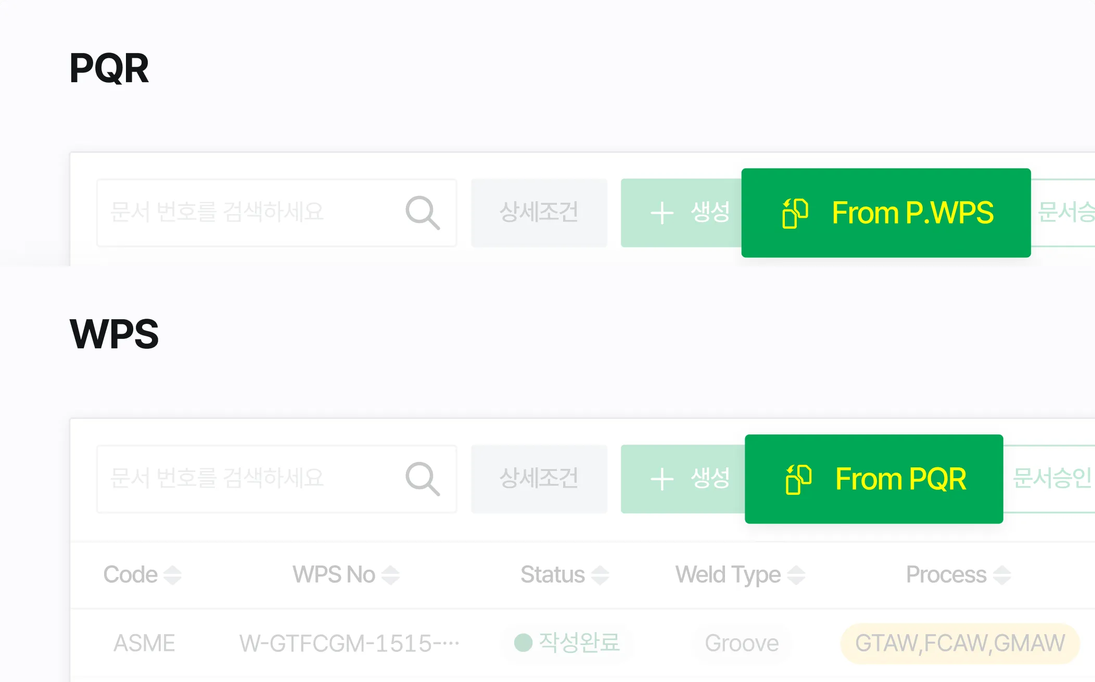Focus the PQR document number search field
The width and height of the screenshot is (1095, 682).
point(250,213)
